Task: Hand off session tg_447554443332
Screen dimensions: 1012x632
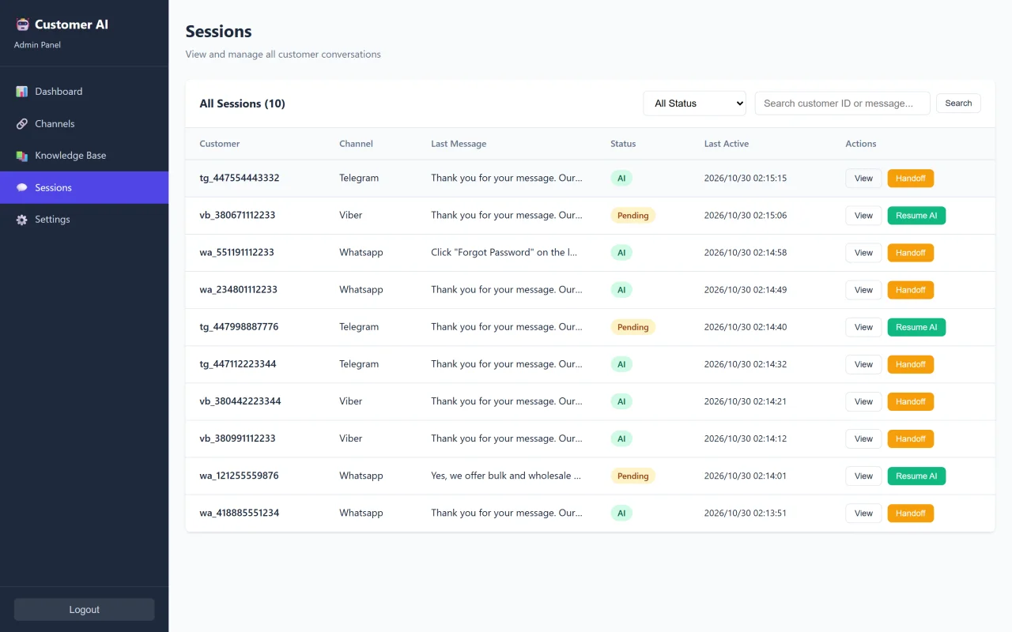Action: [911, 179]
